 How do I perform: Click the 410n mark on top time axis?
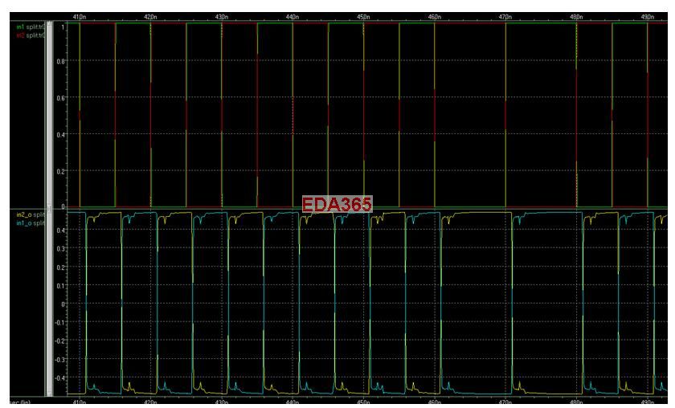point(80,17)
